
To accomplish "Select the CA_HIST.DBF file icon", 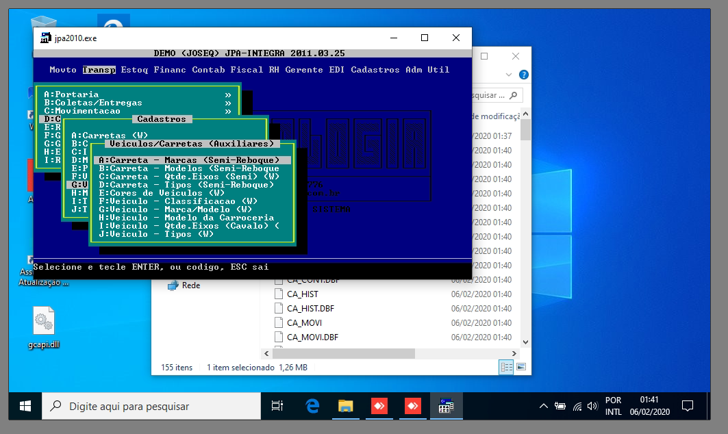I will tap(279, 309).
